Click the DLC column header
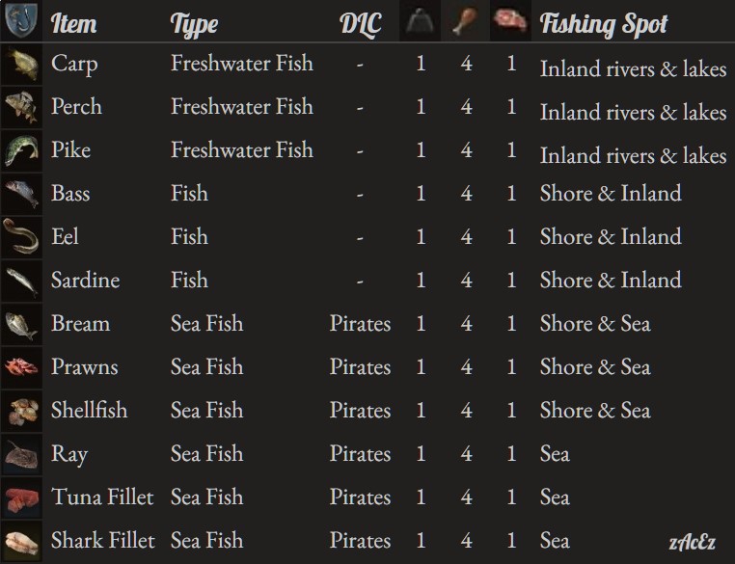Viewport: 735px width, 564px height. click(361, 23)
